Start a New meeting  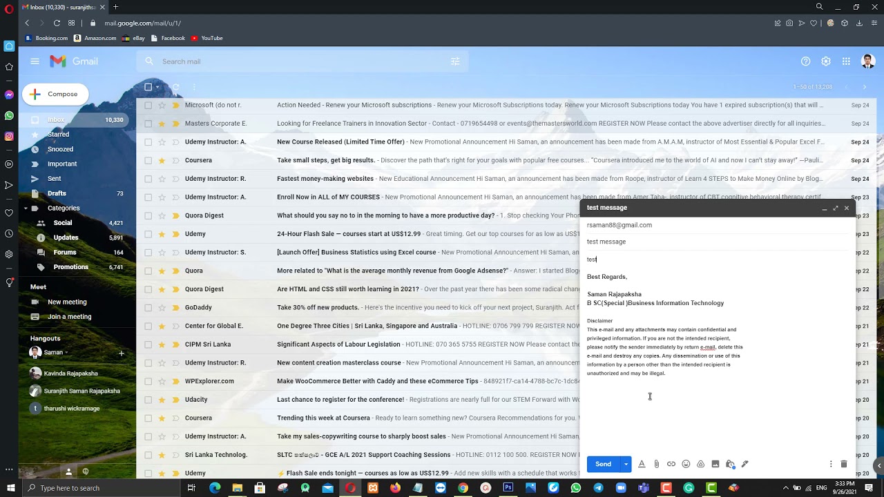click(x=67, y=302)
